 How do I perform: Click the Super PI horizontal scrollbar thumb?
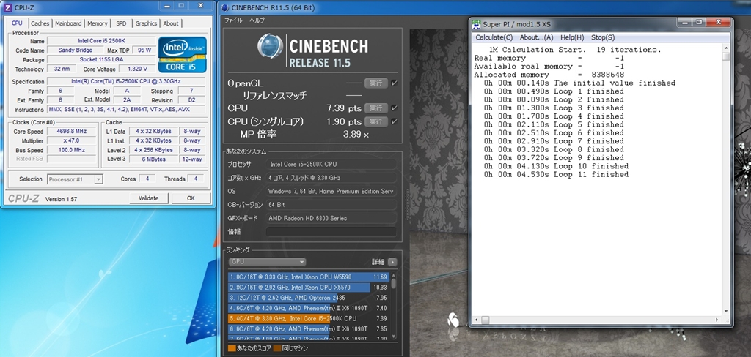486,319
